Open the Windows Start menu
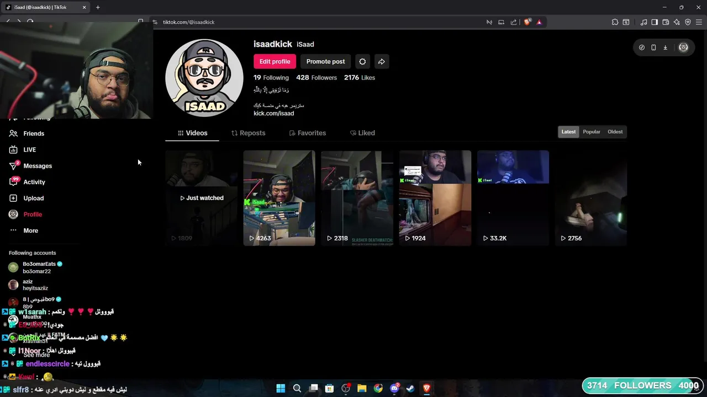 (x=281, y=388)
